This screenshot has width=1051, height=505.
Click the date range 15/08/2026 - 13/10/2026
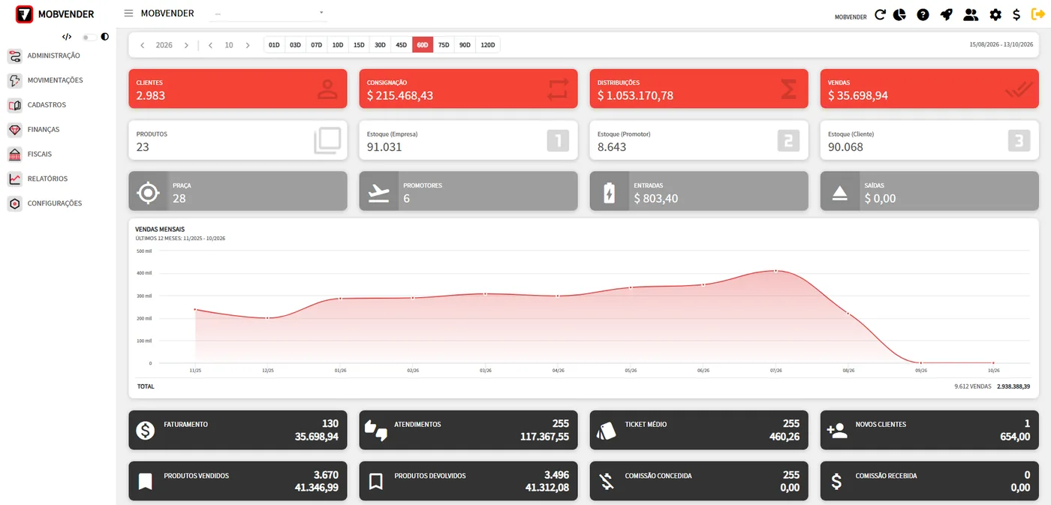[x=1001, y=45]
